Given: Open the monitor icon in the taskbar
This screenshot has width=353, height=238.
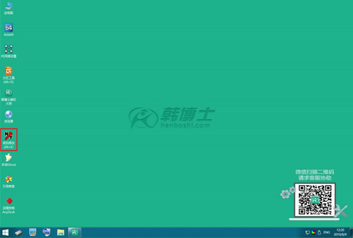Looking at the screenshot, I should (33, 233).
